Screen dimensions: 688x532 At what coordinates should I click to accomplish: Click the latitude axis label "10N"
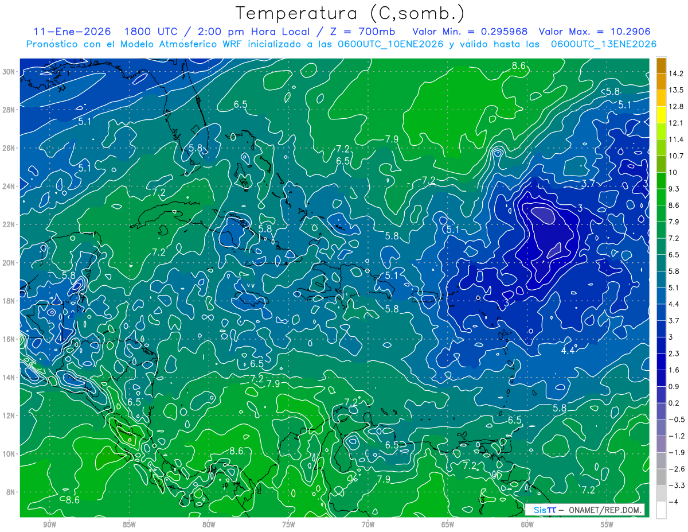pyautogui.click(x=9, y=454)
